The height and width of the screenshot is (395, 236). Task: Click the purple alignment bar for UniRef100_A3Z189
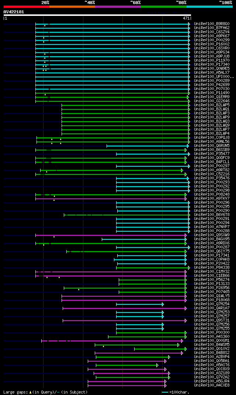tap(132, 373)
